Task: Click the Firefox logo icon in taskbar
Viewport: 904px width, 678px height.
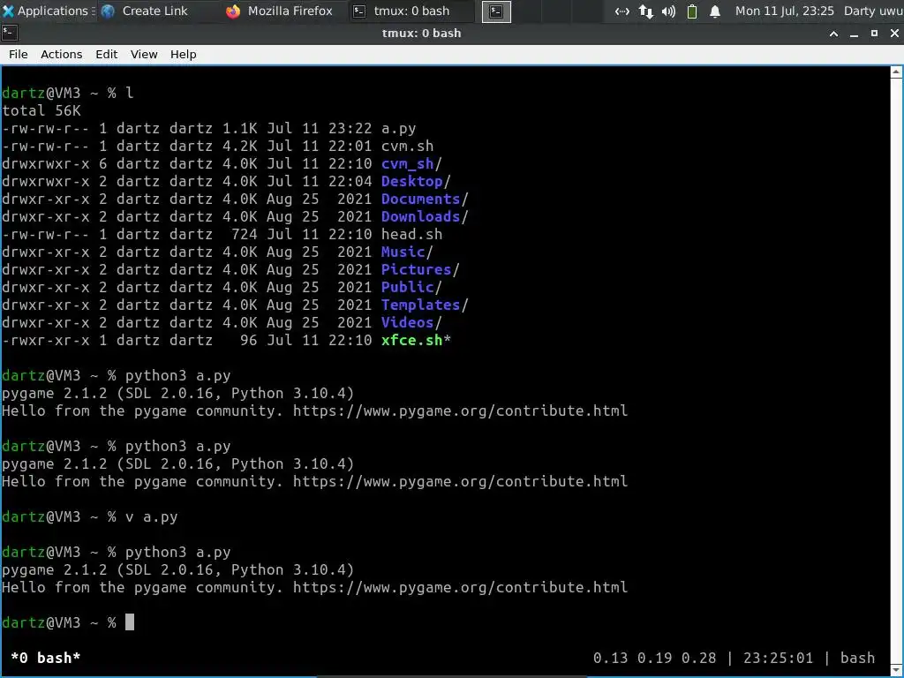Action: 233,11
